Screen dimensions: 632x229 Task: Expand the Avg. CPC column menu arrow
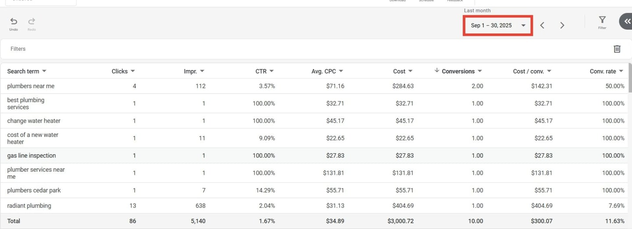point(341,71)
